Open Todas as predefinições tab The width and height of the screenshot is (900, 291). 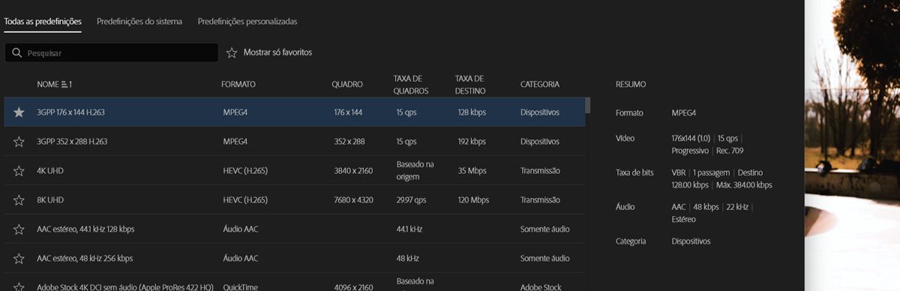[x=43, y=21]
